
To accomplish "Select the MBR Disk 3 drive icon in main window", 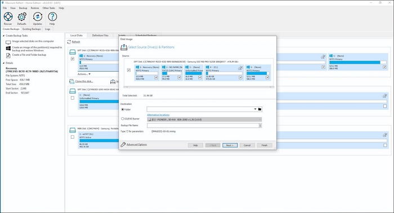I will tap(73, 130).
